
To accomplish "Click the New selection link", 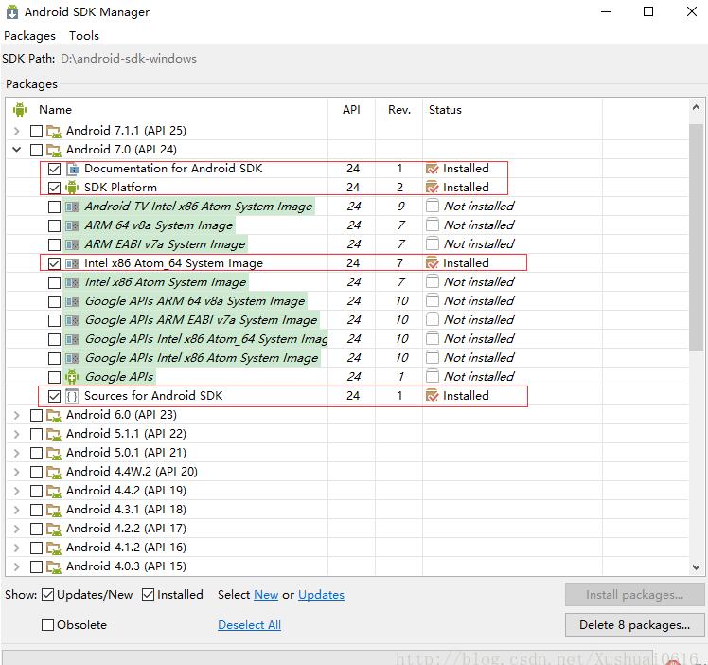I will pyautogui.click(x=266, y=595).
